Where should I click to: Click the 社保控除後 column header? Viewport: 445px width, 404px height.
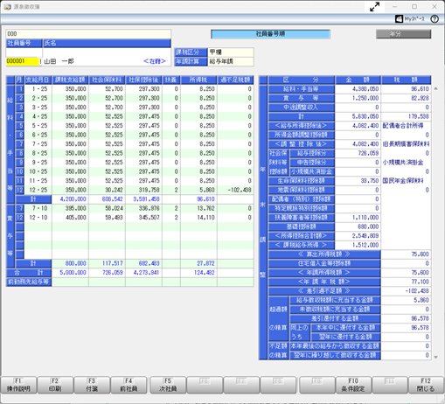(143, 80)
